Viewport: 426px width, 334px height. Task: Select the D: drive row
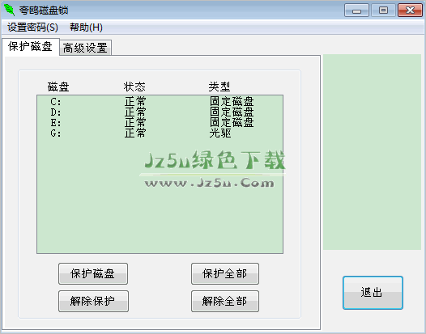click(160, 112)
